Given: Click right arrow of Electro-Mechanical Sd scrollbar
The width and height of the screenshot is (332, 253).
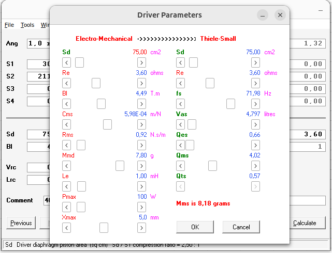Looking at the screenshot, I should point(141,62).
